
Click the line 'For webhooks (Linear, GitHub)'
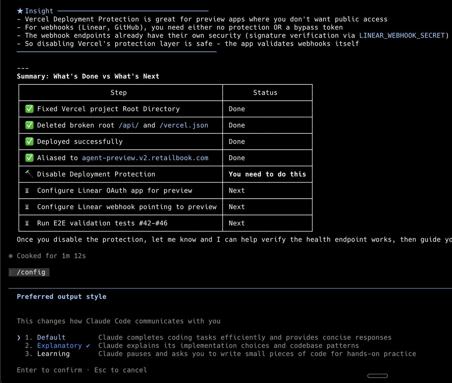pyautogui.click(x=180, y=28)
